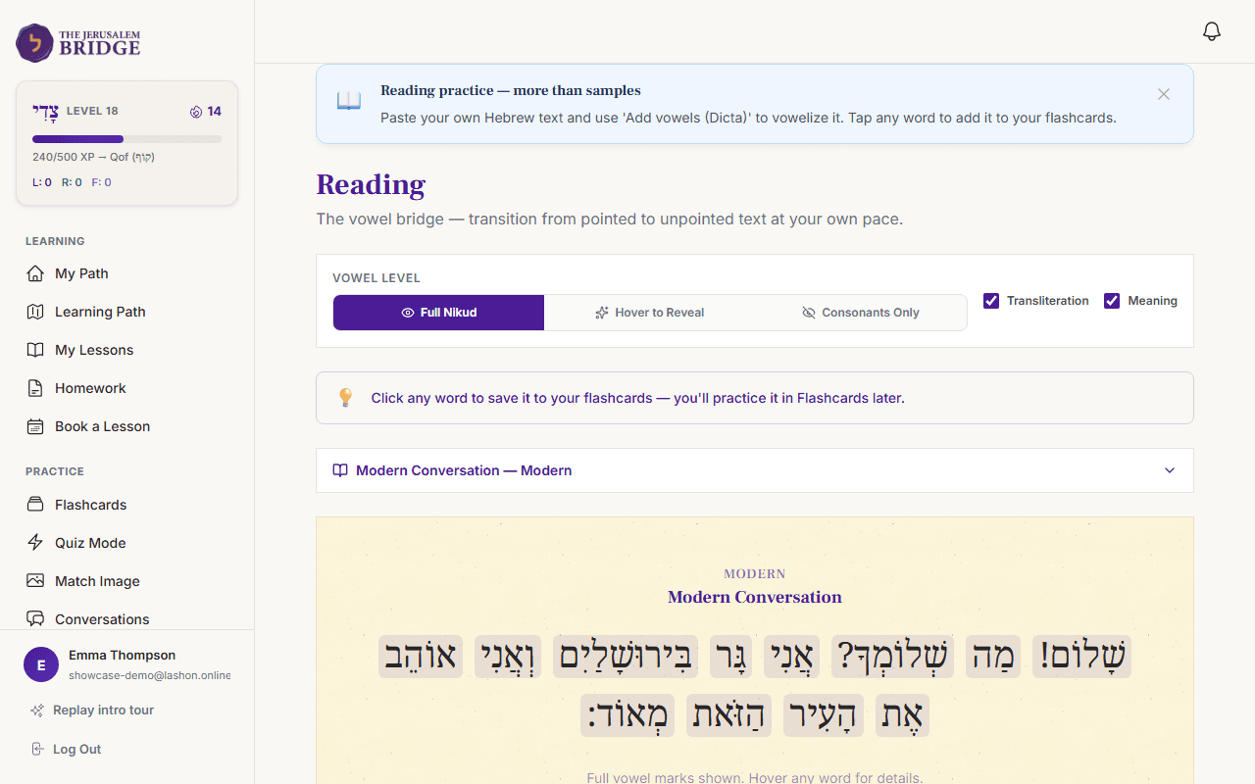This screenshot has height=784, width=1255.
Task: Click the My Lessons book icon
Action: coord(35,350)
